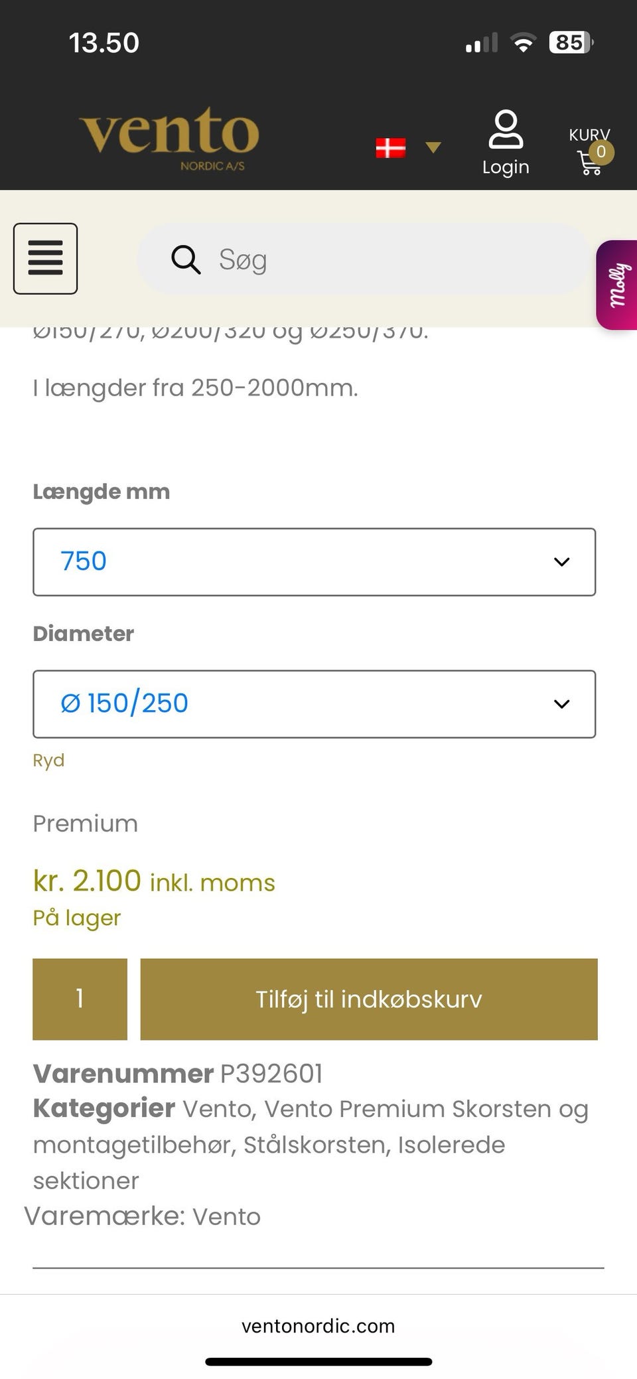Image resolution: width=637 pixels, height=1379 pixels.
Task: Click the Danish flag icon
Action: [x=390, y=147]
